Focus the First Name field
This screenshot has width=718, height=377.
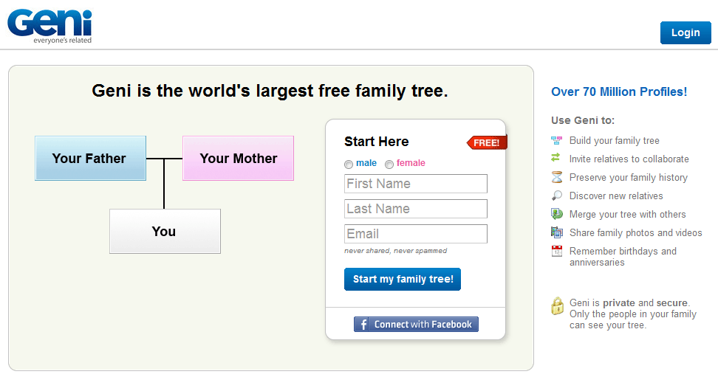click(x=416, y=184)
